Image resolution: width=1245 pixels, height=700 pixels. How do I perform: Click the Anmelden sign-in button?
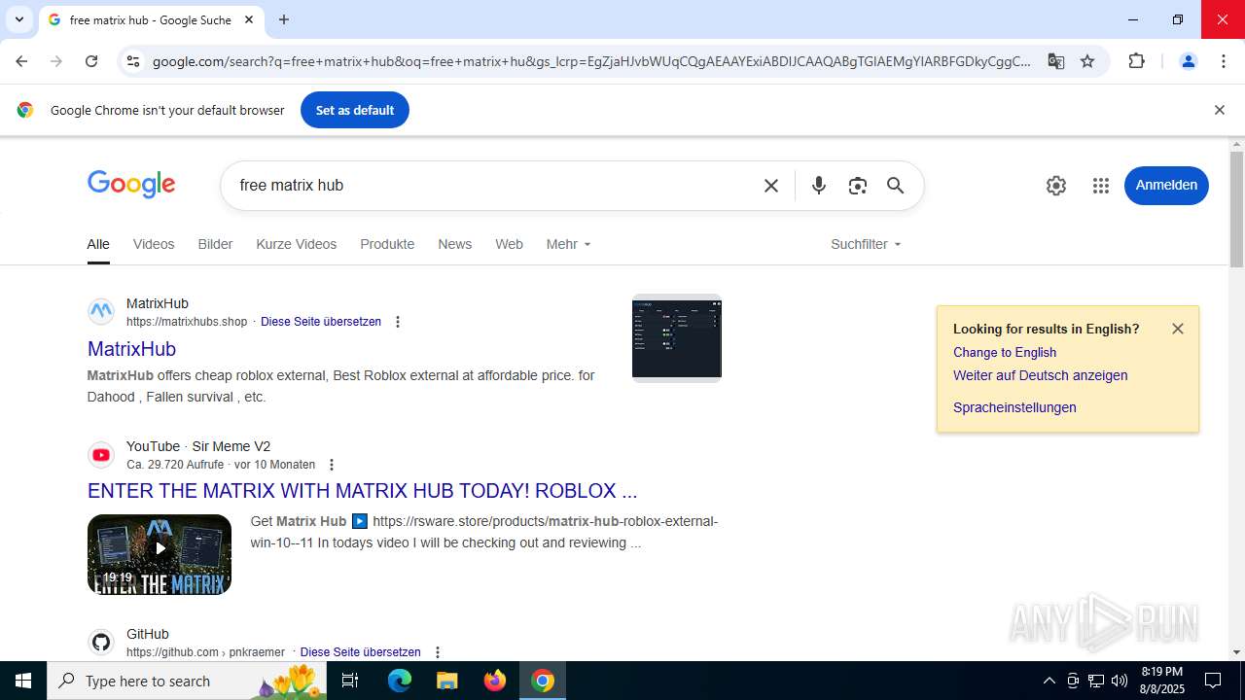1166,186
